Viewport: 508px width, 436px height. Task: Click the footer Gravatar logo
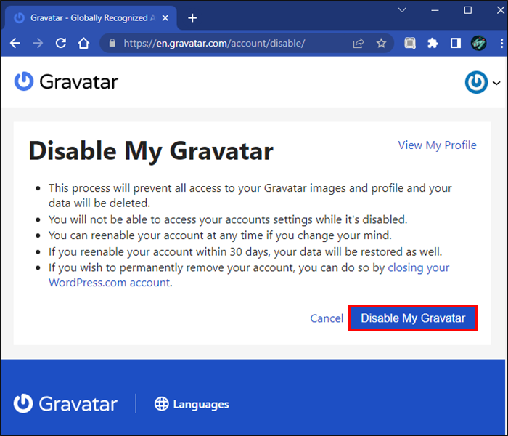(x=65, y=404)
